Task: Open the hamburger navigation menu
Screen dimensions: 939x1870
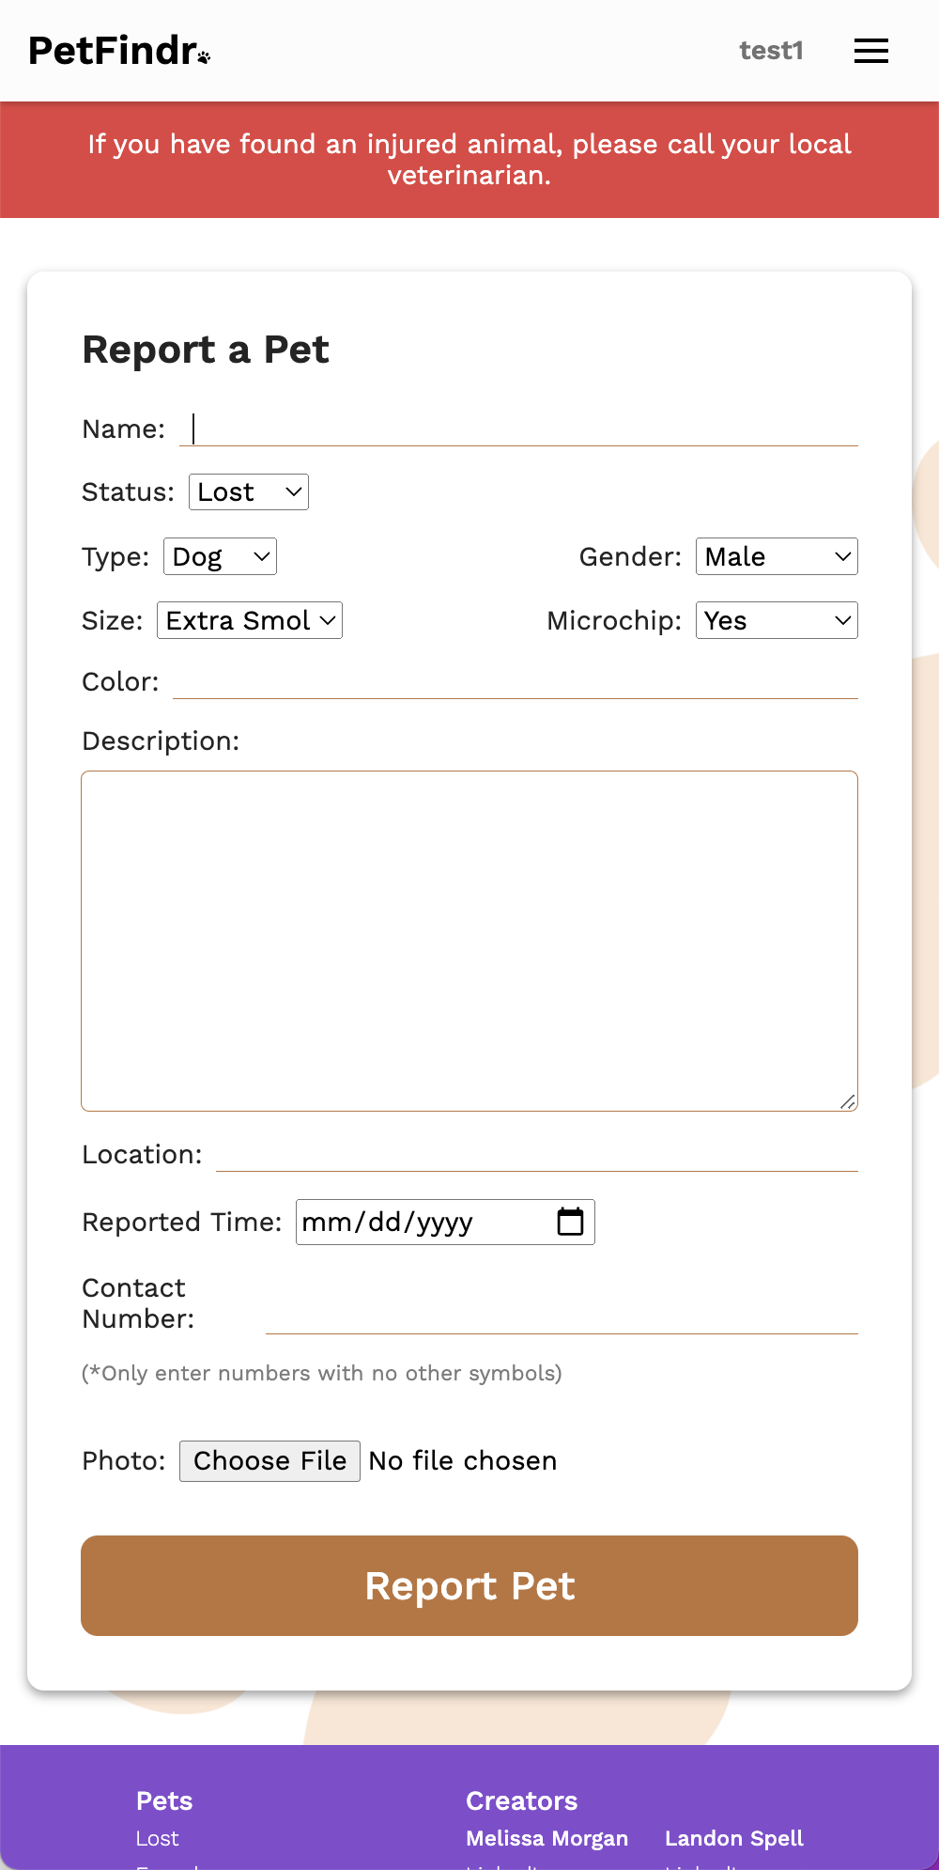Action: coord(871,51)
